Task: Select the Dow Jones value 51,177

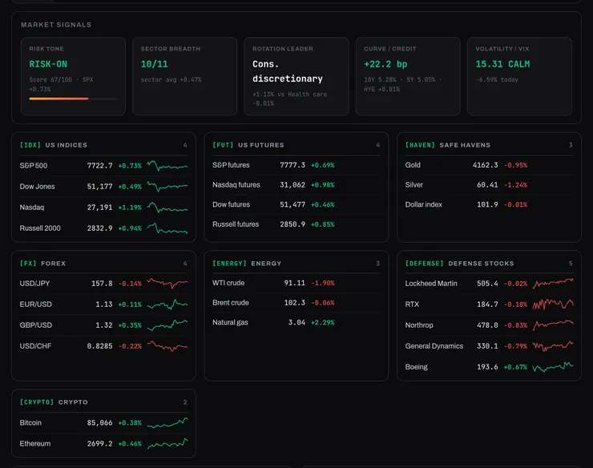Action: [100, 187]
